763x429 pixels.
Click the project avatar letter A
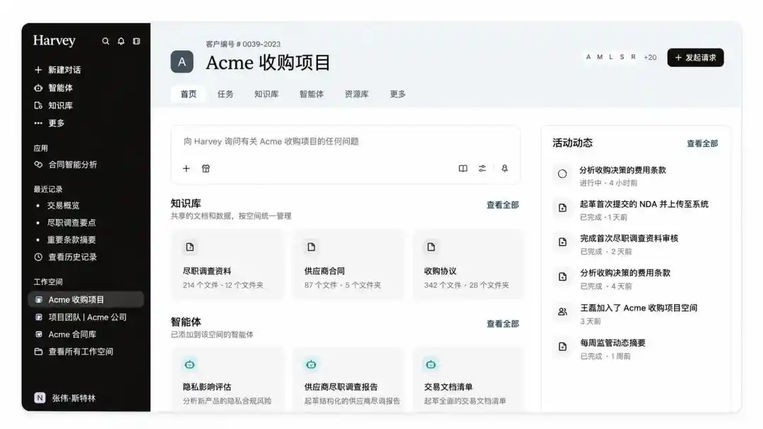click(182, 61)
